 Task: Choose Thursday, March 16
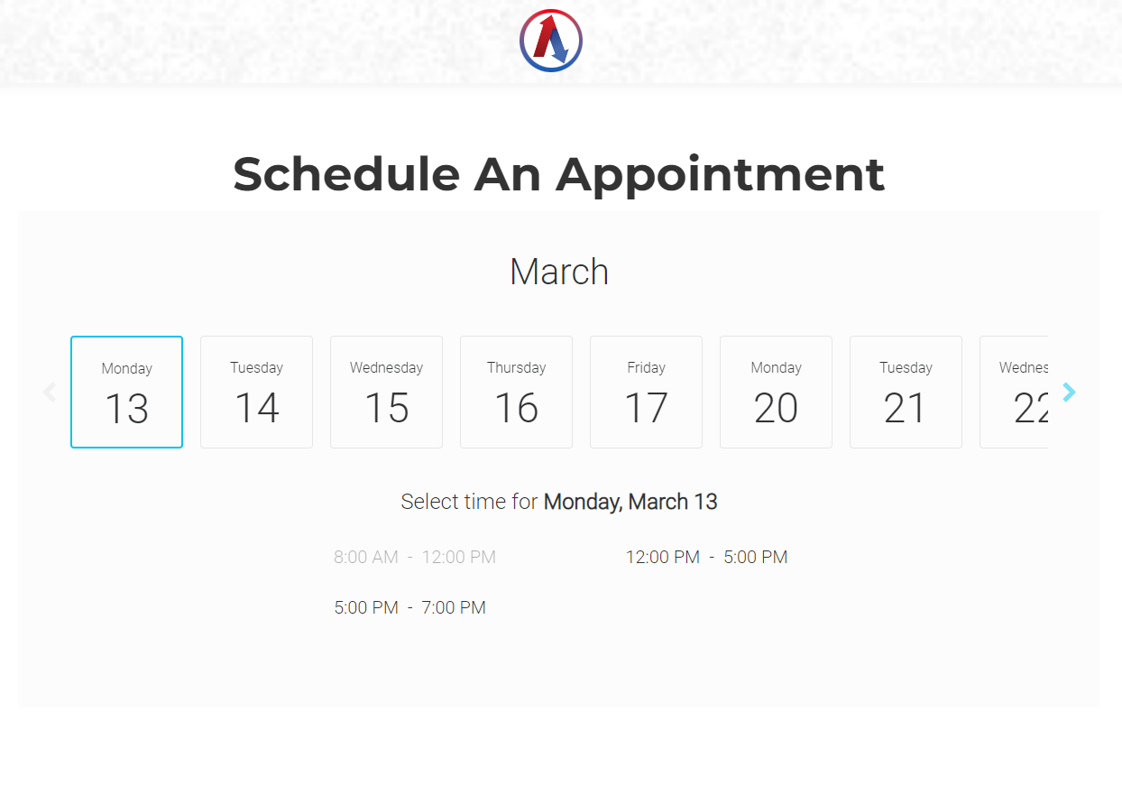tap(516, 392)
